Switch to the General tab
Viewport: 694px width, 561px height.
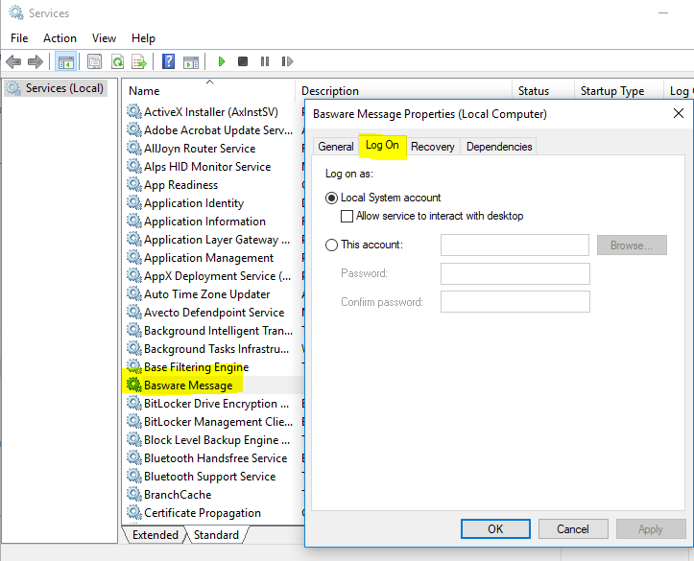point(336,147)
